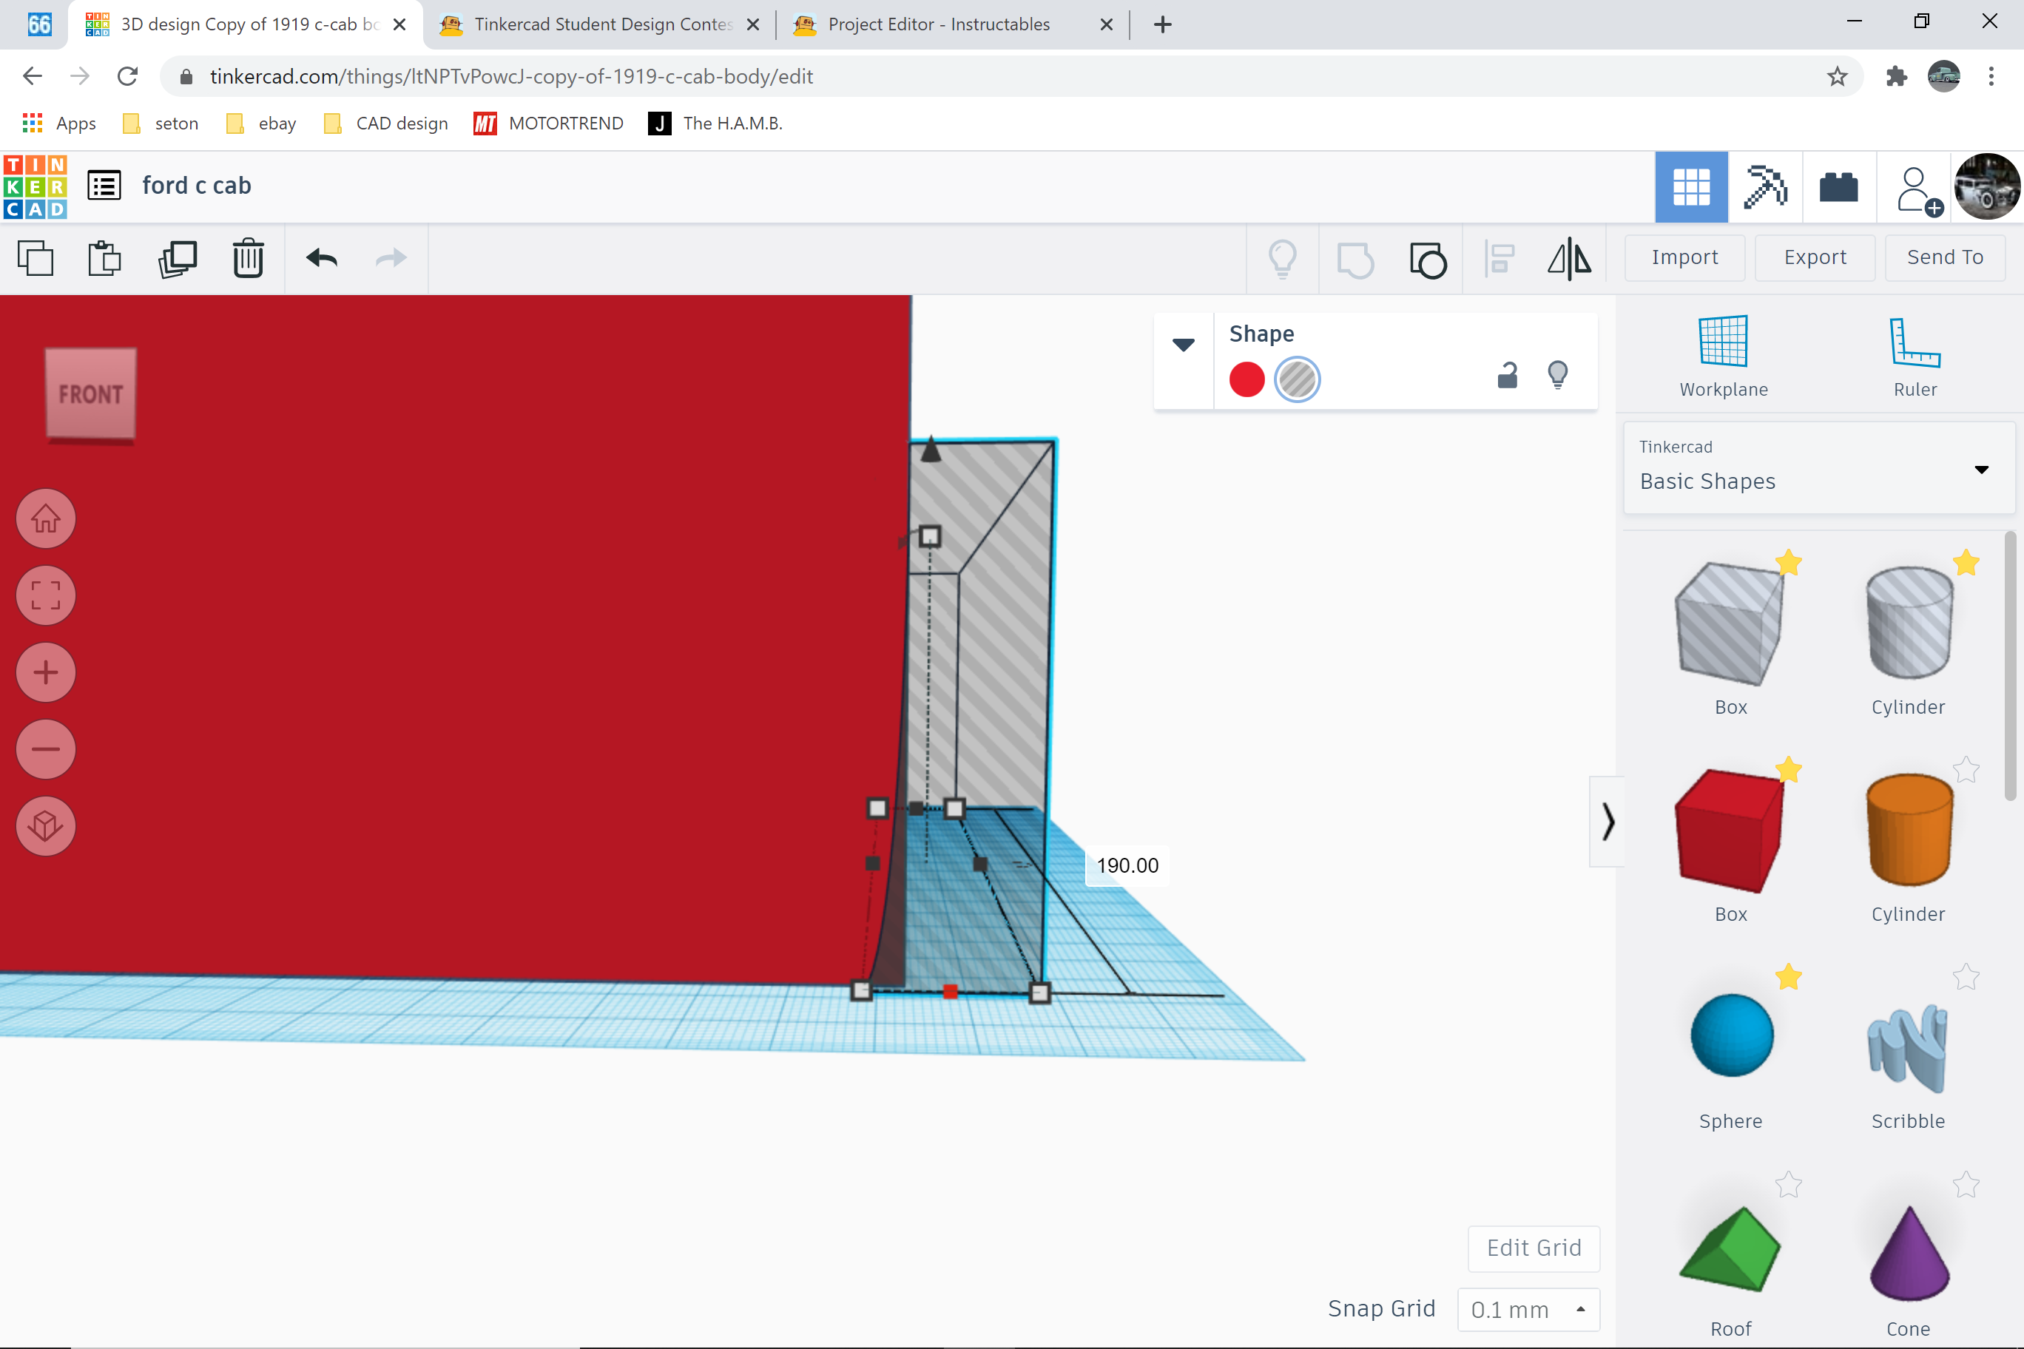Click the Import button
Screen dimensions: 2024x1349
tap(1684, 257)
